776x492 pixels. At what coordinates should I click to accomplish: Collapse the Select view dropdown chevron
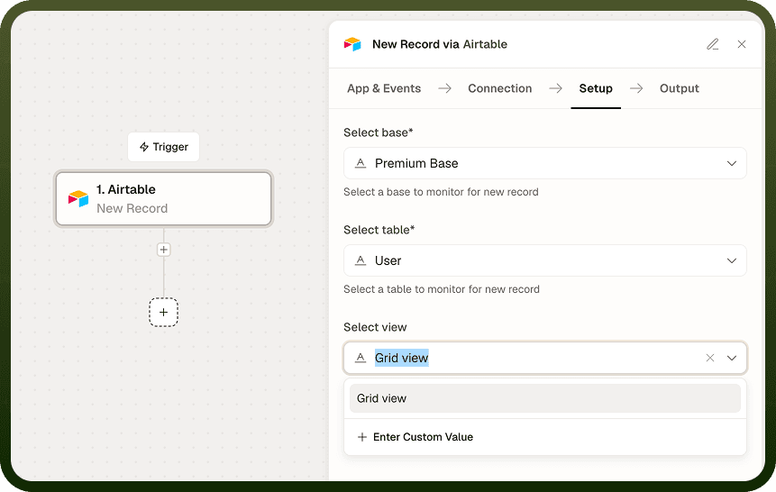click(x=732, y=358)
